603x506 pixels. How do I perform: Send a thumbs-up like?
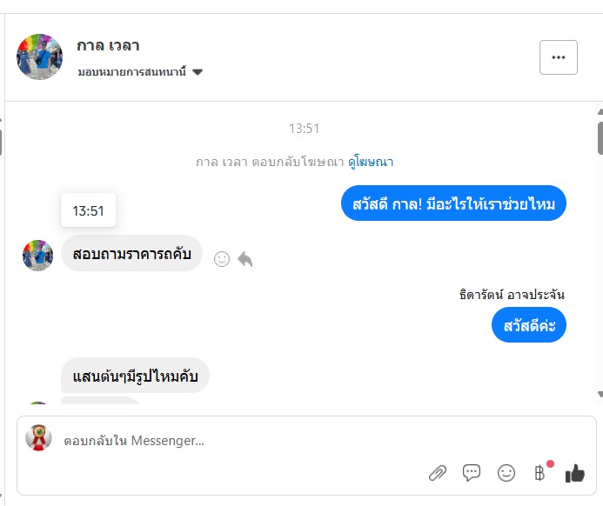pos(574,473)
